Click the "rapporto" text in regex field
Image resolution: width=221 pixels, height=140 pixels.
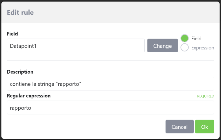pos(20,108)
